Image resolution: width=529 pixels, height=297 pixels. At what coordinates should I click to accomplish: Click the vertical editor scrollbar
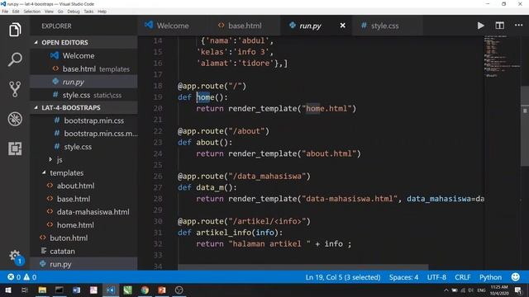click(525, 126)
